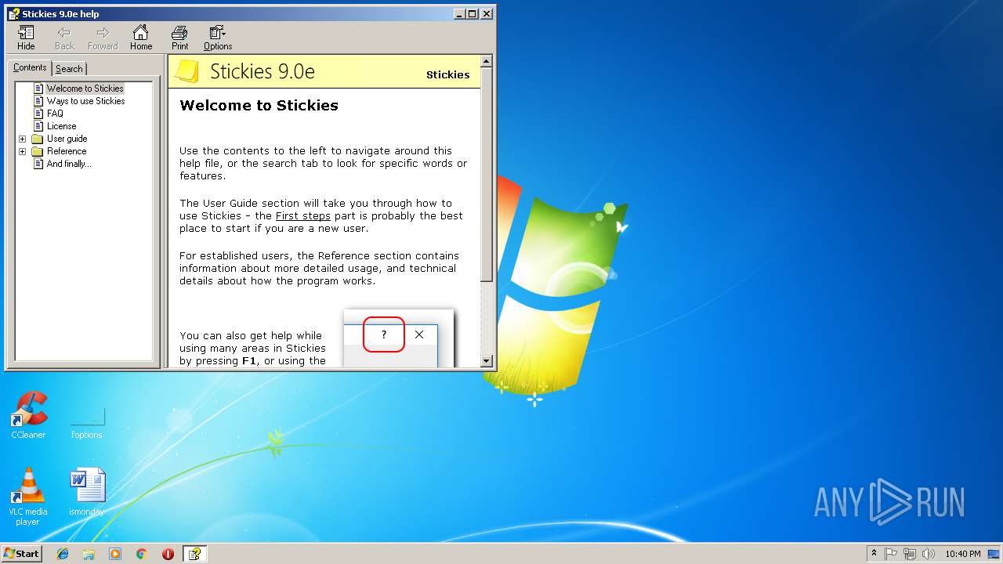The width and height of the screenshot is (1003, 564).
Task: Click the Stickies help taskbar button
Action: 194,554
